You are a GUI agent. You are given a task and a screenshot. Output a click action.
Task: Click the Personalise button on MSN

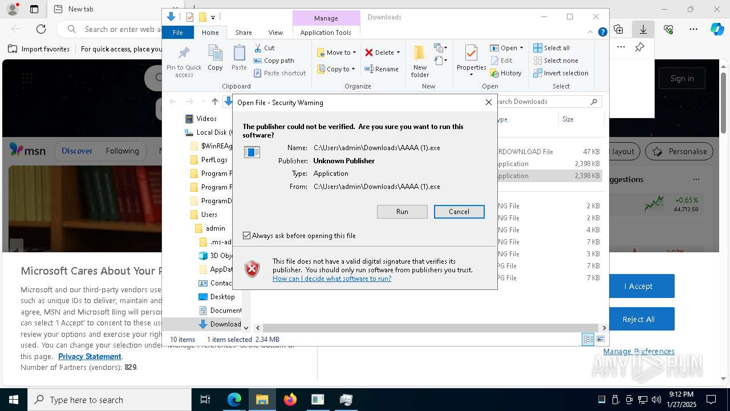(x=680, y=151)
